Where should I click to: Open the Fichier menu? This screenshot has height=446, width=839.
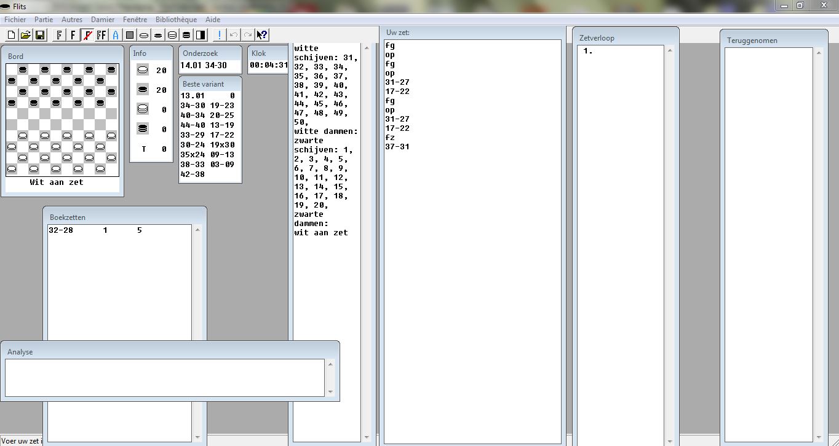click(x=15, y=20)
